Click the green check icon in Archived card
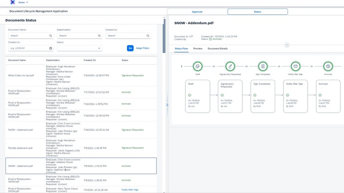Viewport: 344px width, 193px height. (x=320, y=95)
